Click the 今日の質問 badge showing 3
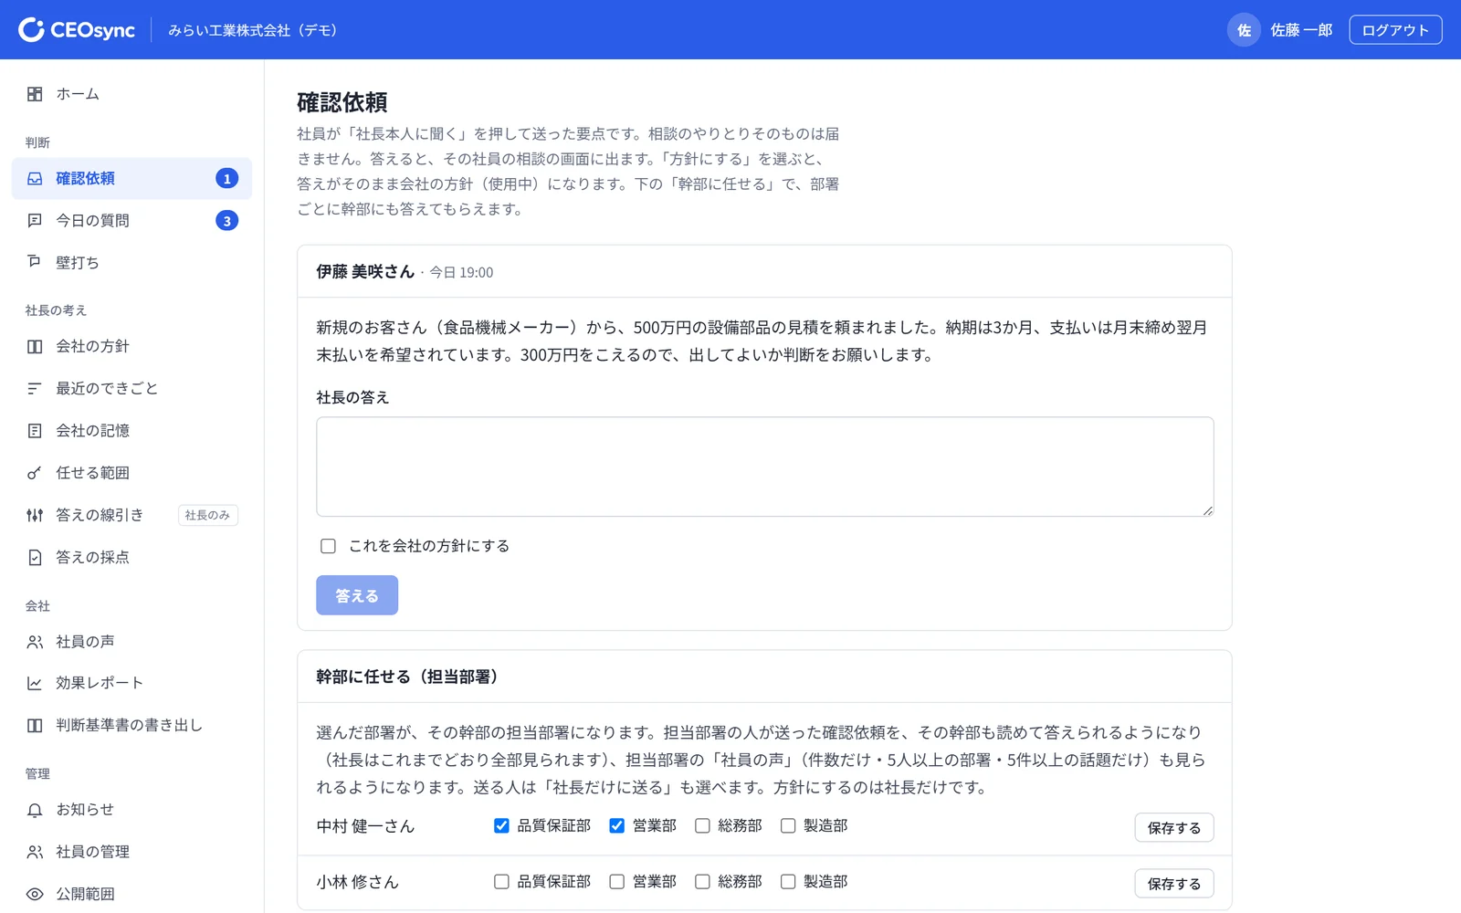1461x913 pixels. point(227,221)
